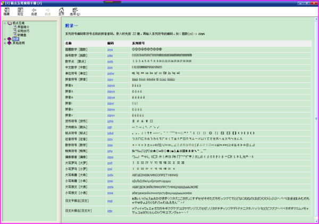Select 极点五笔 root book in tree
The height and width of the screenshot is (224, 319).
(x=19, y=23)
